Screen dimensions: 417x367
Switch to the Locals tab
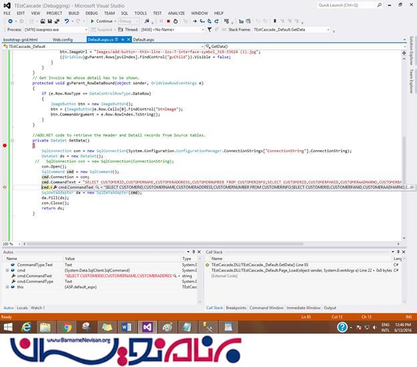tap(22, 308)
